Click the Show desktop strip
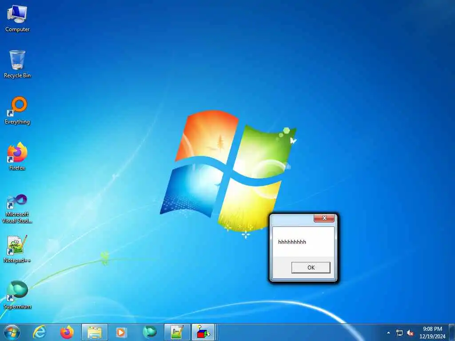This screenshot has width=455, height=341. [x=452, y=332]
